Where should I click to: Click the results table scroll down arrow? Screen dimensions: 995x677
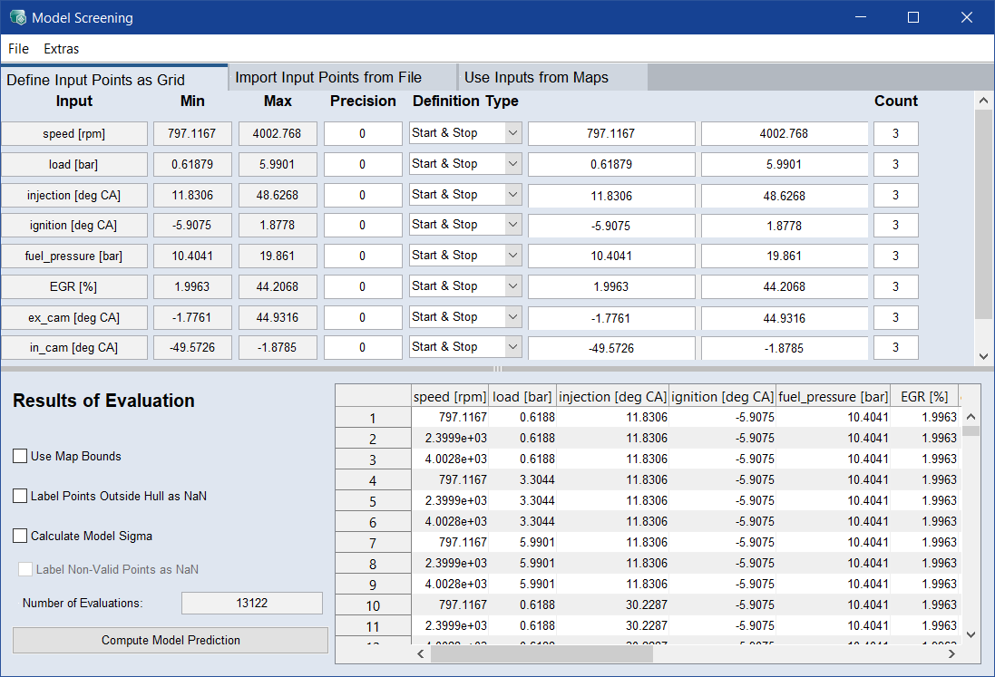coord(971,634)
